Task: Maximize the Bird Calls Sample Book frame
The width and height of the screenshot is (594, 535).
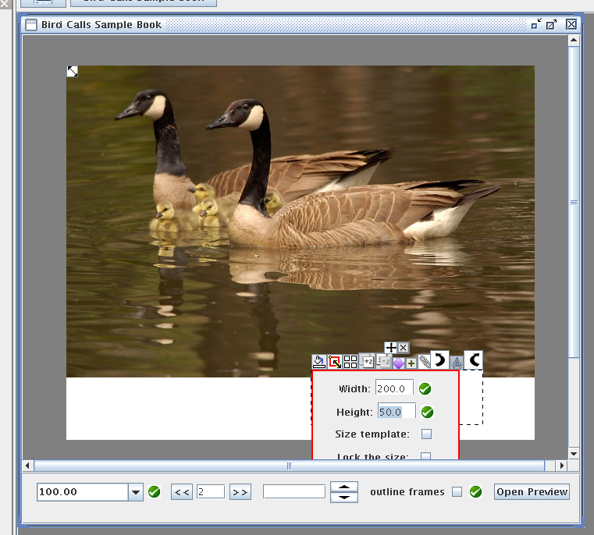Action: (551, 25)
